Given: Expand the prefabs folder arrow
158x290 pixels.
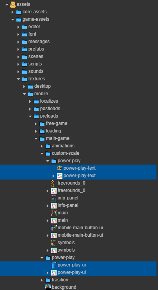Looking at the screenshot, I should click(18, 49).
